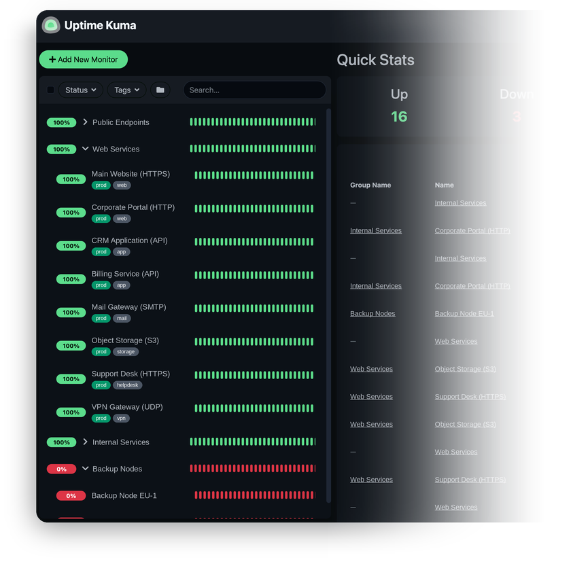Open Main Website (HTTPS) monitor
This screenshot has height=568, width=571.
pos(131,174)
